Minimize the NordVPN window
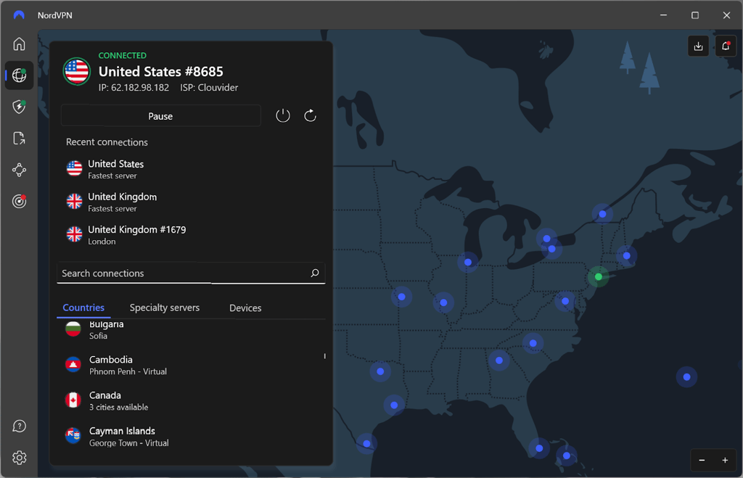The image size is (743, 478). tap(663, 15)
